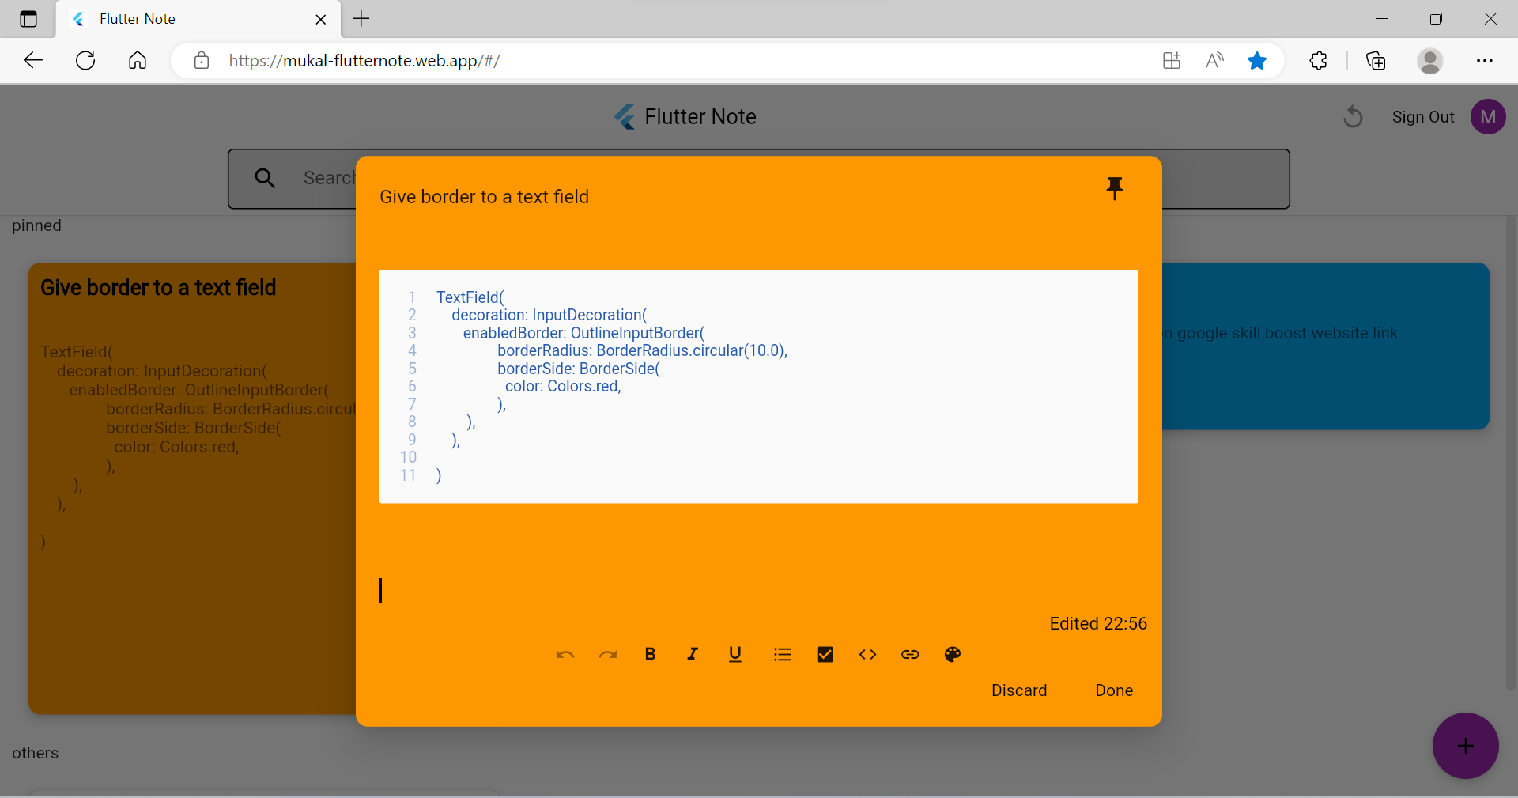
Task: Open the browser profile icon
Action: [x=1430, y=60]
